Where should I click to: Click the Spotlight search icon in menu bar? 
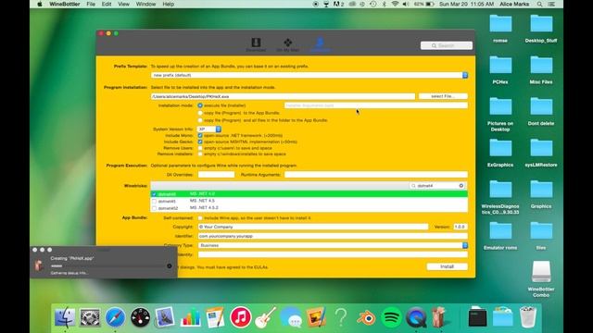pos(539,4)
